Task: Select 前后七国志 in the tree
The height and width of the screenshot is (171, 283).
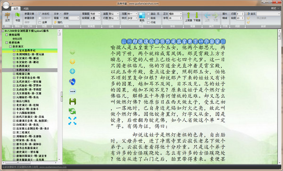Action: click(23, 101)
